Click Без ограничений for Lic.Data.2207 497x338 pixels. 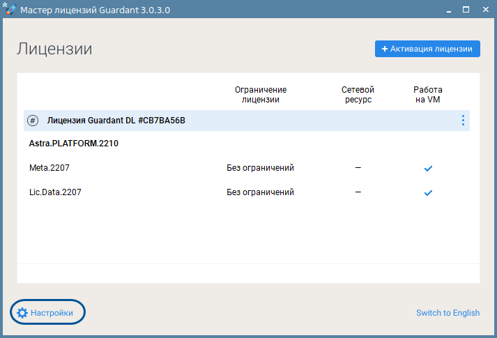pos(260,192)
